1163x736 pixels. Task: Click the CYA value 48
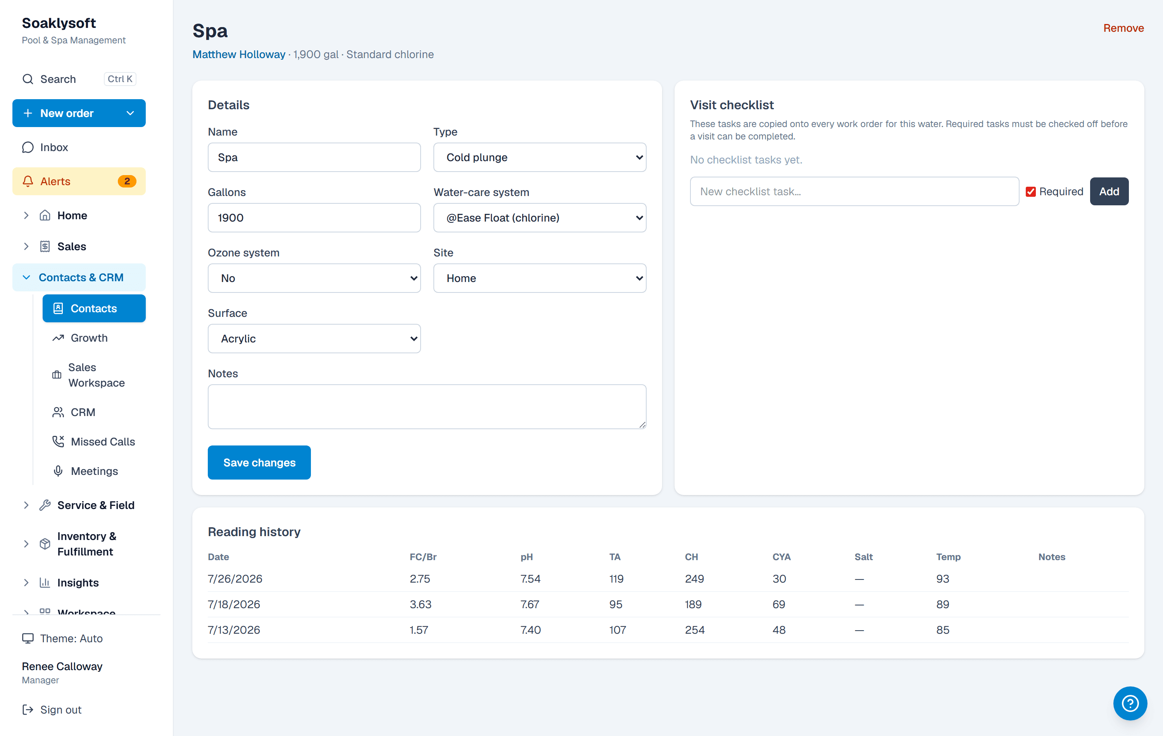[x=778, y=630]
